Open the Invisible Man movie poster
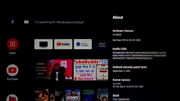Screen dimensions: 180x101 (57, 95)
